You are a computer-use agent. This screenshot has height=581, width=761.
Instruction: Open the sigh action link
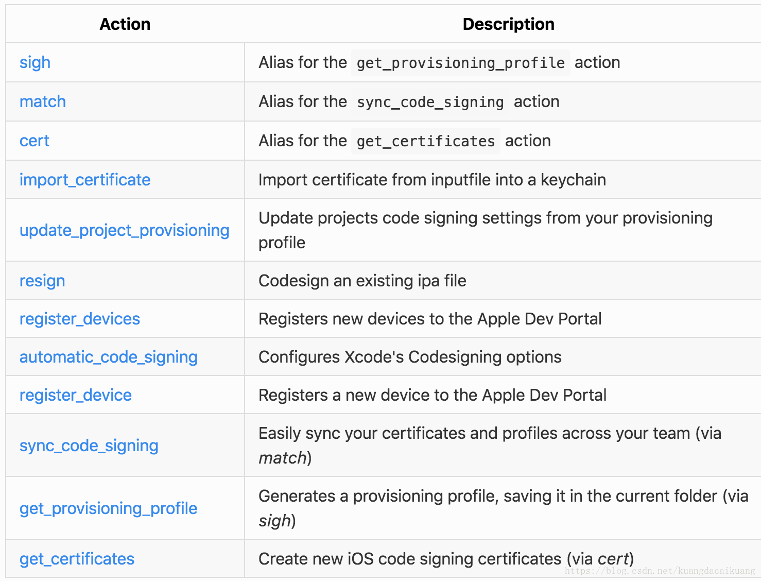(x=35, y=62)
